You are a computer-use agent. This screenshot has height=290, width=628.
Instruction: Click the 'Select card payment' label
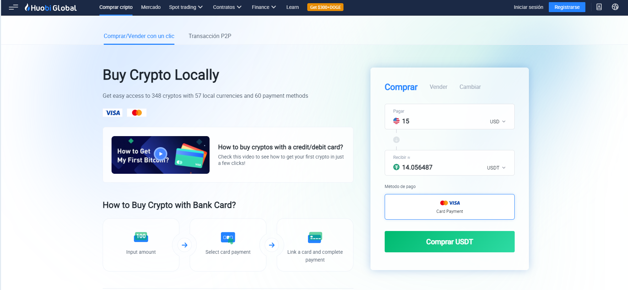[228, 252]
